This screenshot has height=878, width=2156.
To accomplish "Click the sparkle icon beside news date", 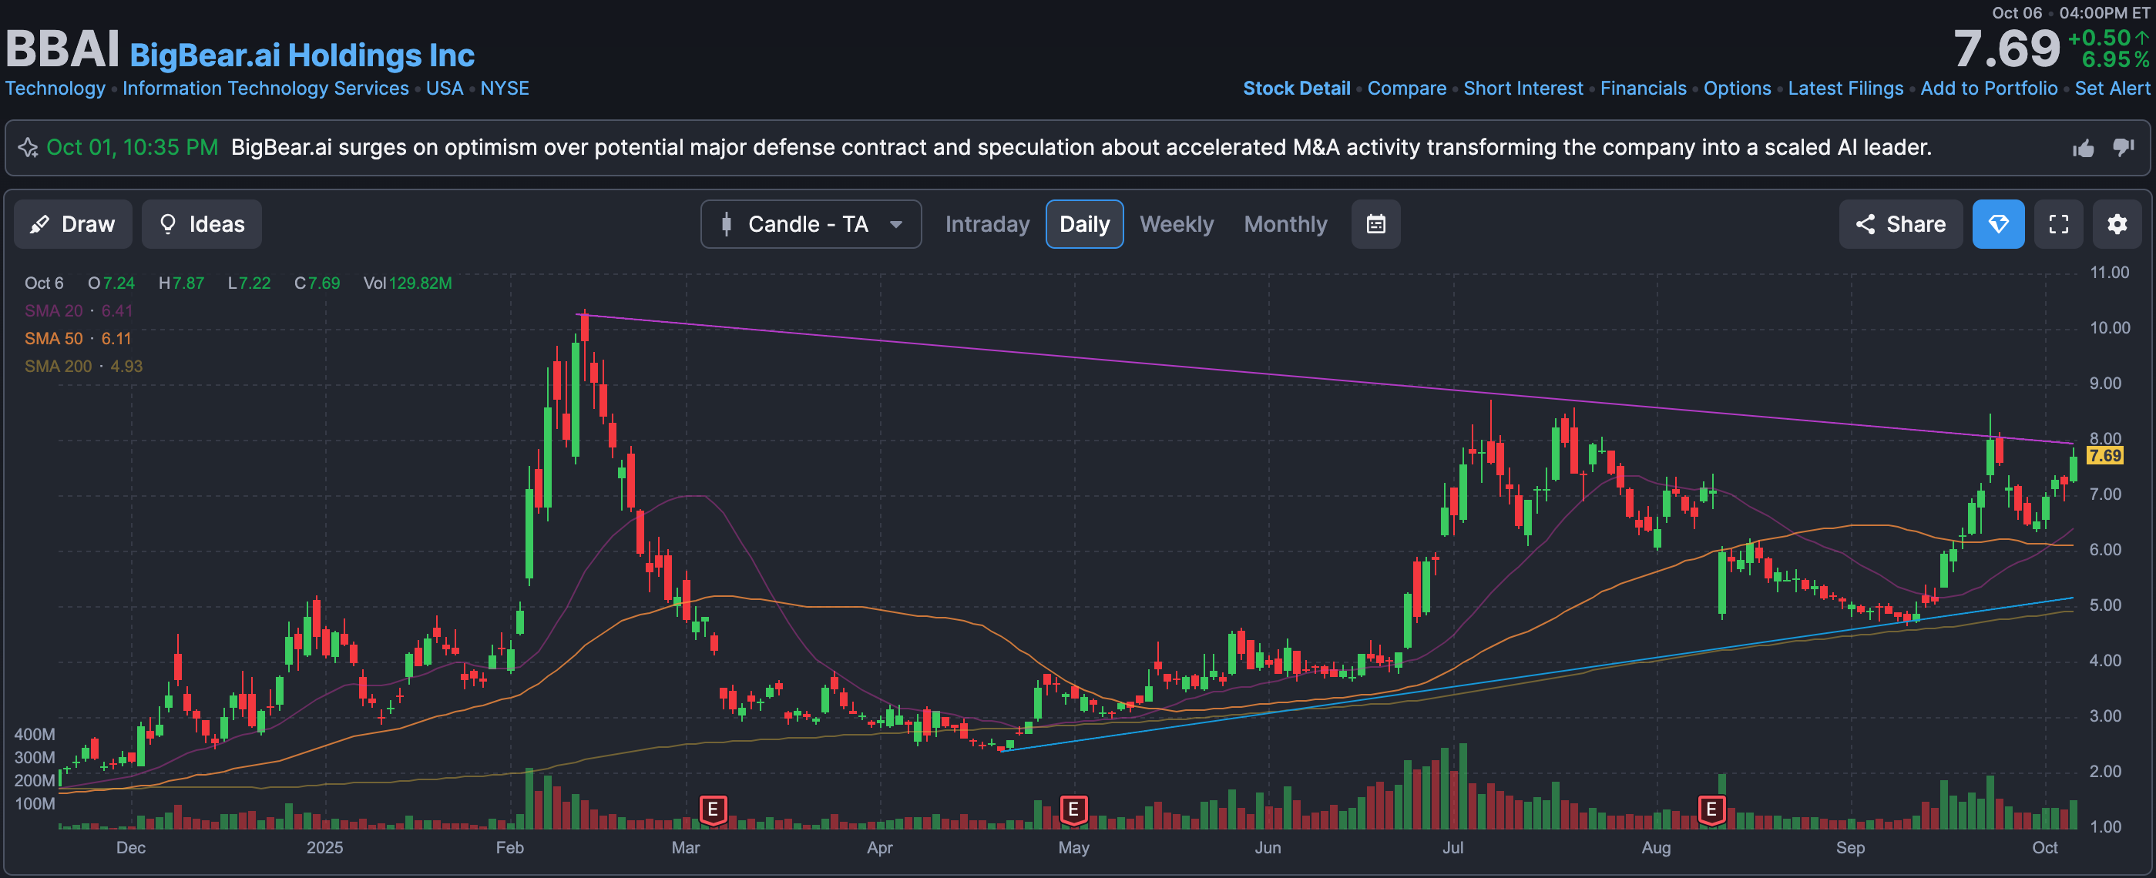I will click(28, 148).
